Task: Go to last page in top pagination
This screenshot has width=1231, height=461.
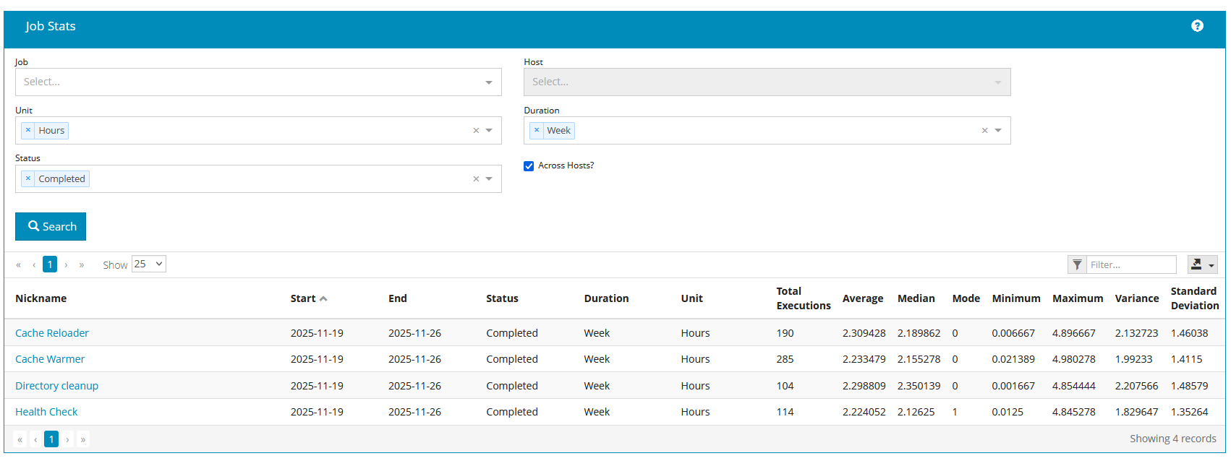Action: (x=82, y=265)
